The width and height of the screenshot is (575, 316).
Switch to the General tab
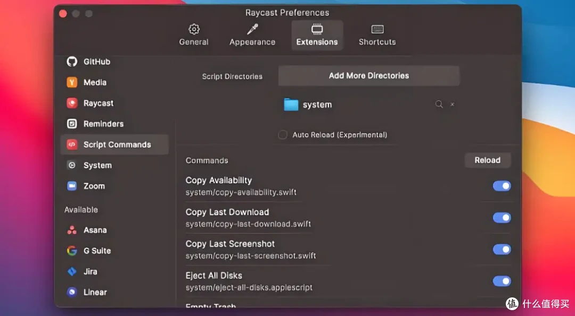[194, 35]
